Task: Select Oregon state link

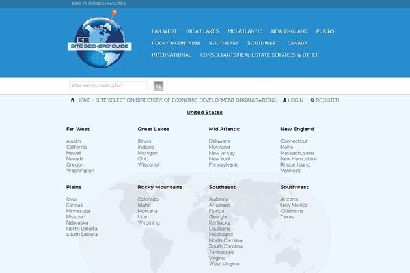Action: (75, 165)
